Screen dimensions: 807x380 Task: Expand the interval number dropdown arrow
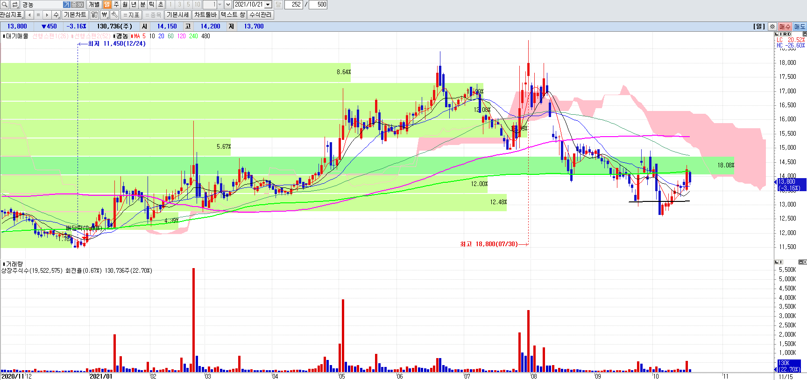(x=219, y=5)
